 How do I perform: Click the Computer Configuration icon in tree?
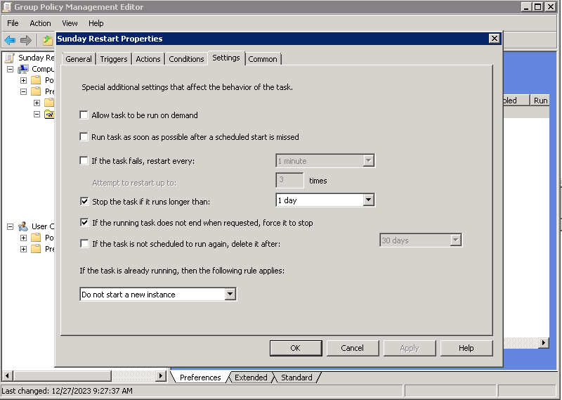coord(23,69)
